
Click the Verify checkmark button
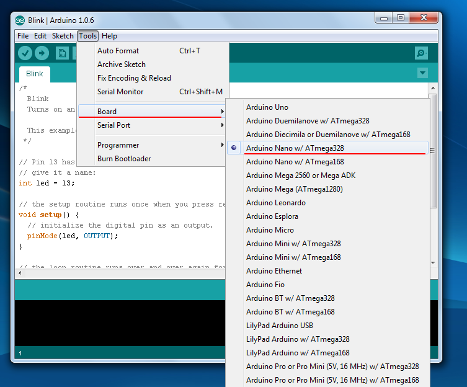point(25,53)
